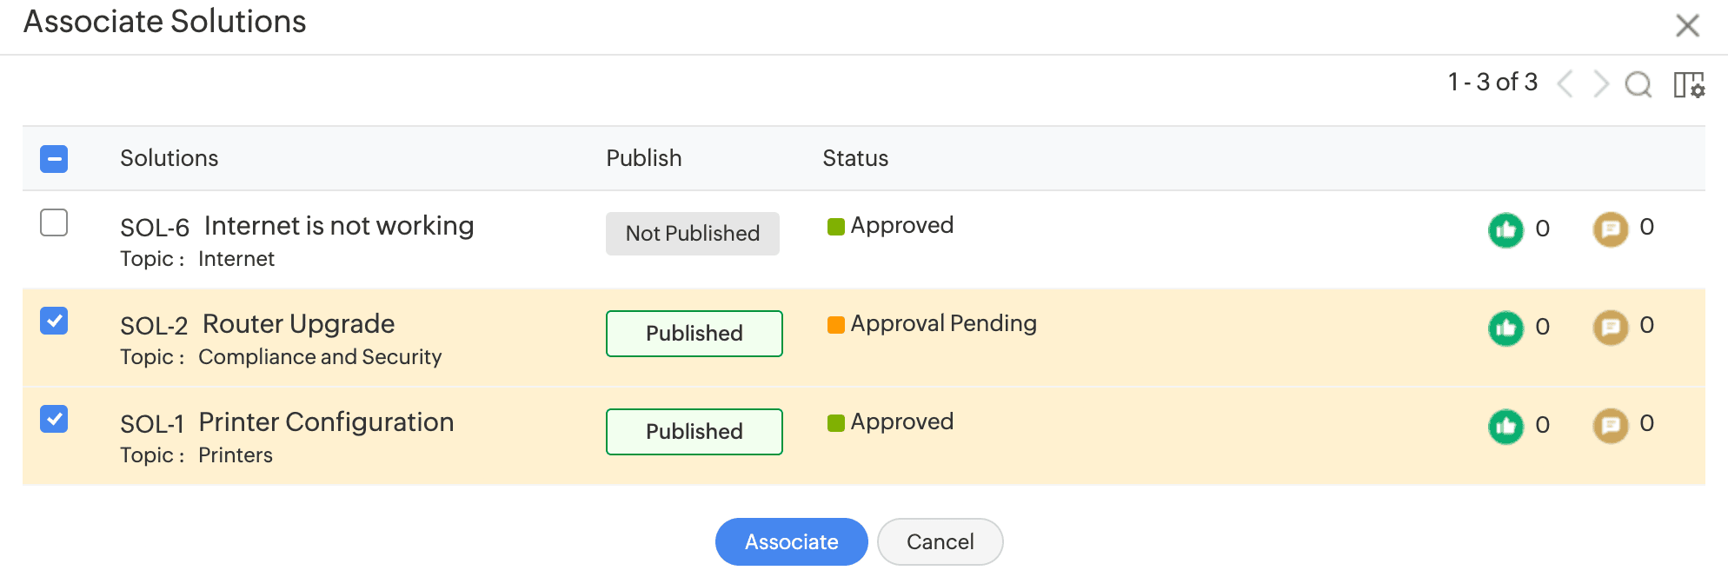Click thumbs-up icon for Router Upgrade row
The width and height of the screenshot is (1728, 577).
pyautogui.click(x=1505, y=328)
